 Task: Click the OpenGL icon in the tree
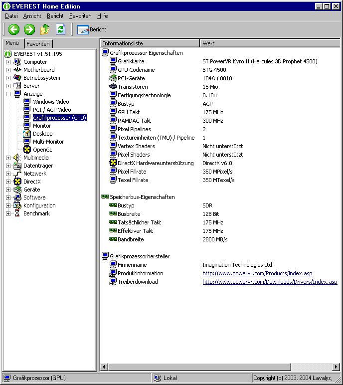point(27,150)
